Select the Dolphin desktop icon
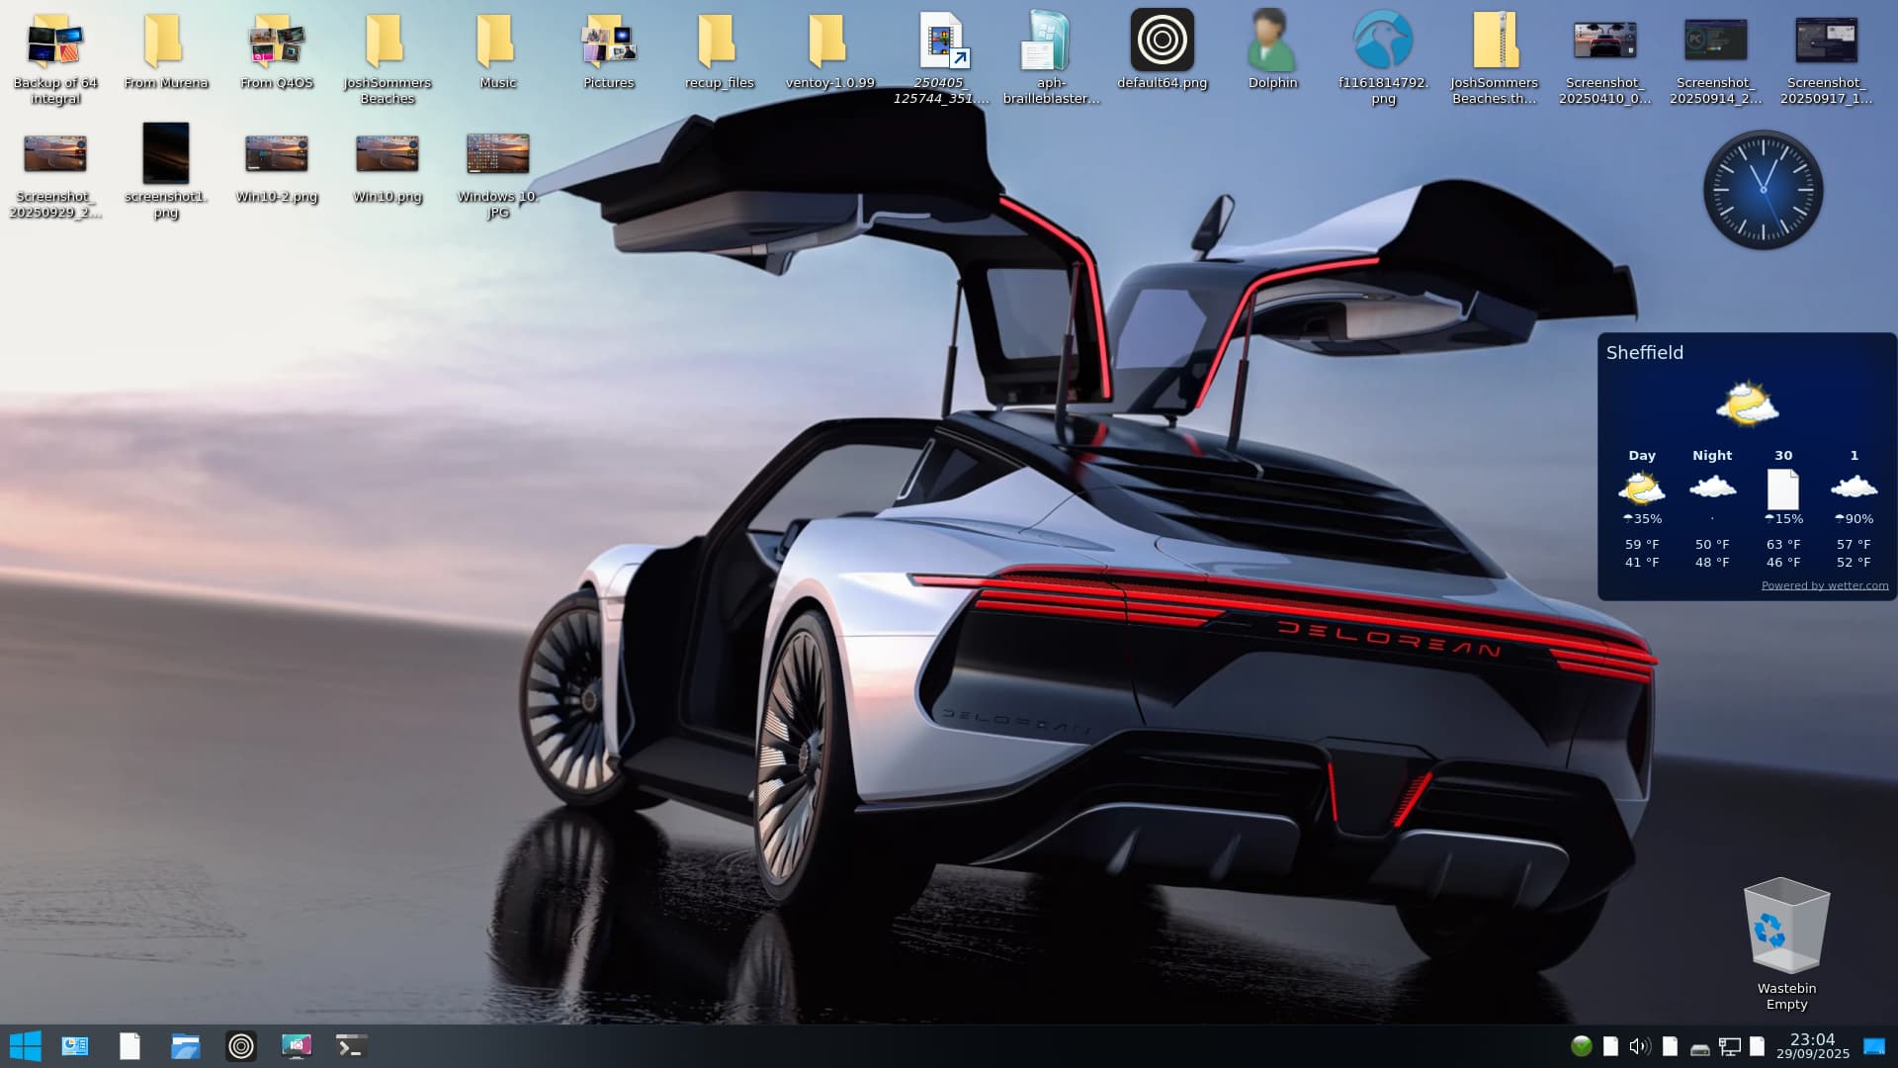This screenshot has width=1898, height=1068. click(1271, 42)
